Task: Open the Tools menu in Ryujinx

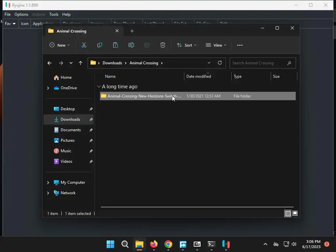Action: pyautogui.click(x=54, y=14)
